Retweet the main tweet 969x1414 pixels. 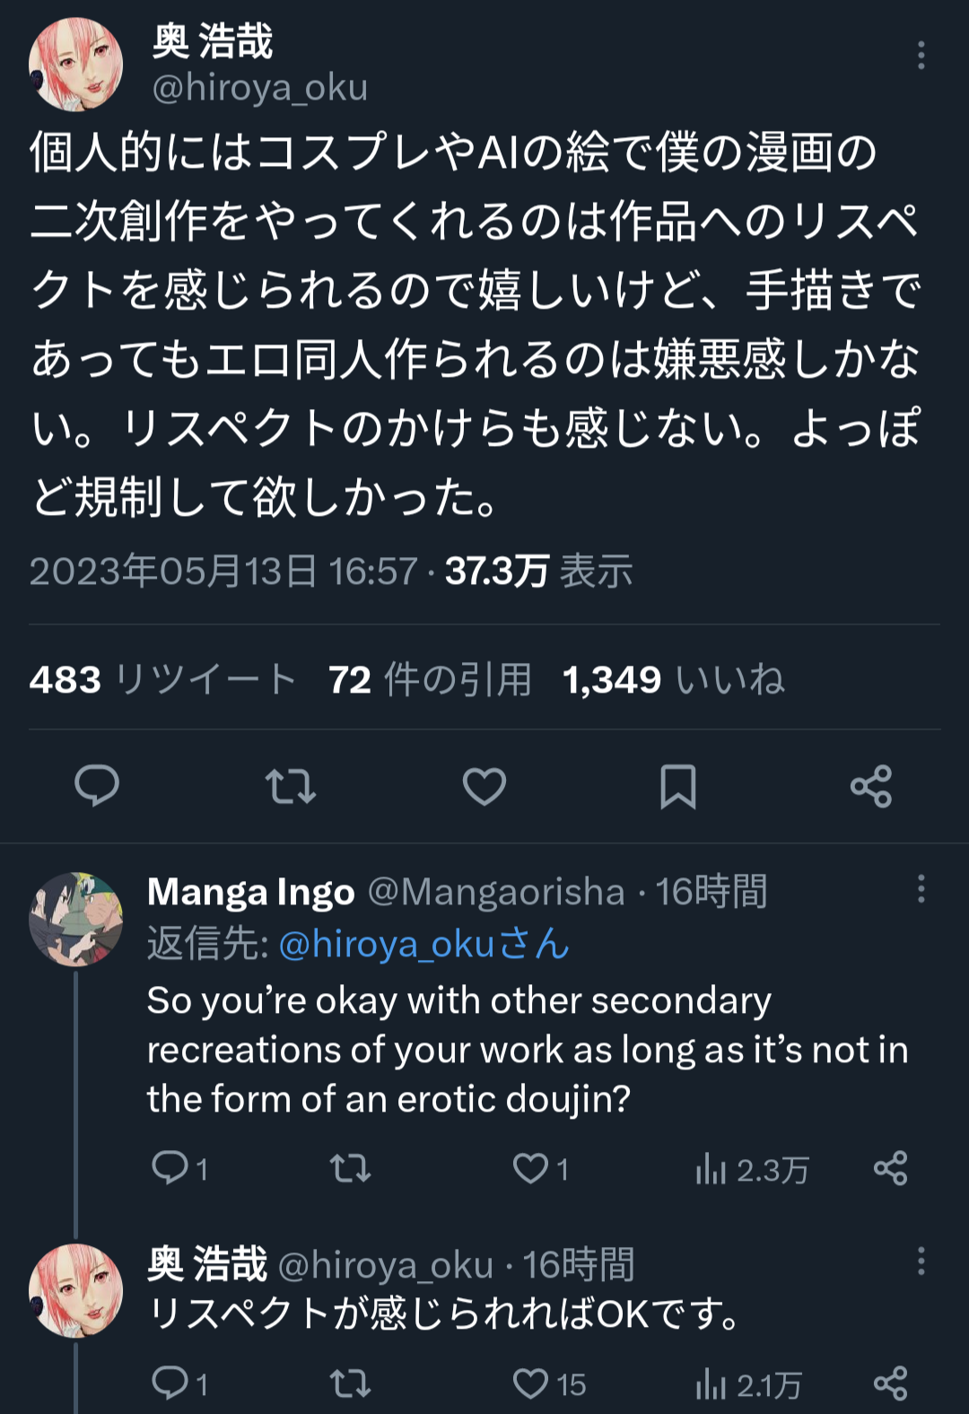coord(291,786)
